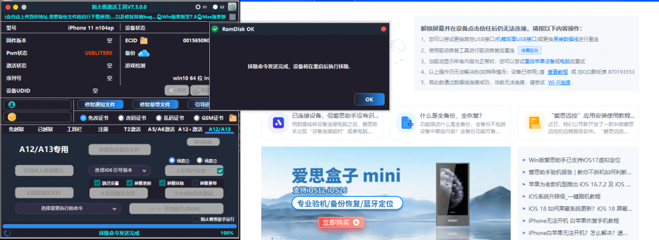
Task: Open article iOS系统升降级_一键刷机教程
Action: [564, 196]
